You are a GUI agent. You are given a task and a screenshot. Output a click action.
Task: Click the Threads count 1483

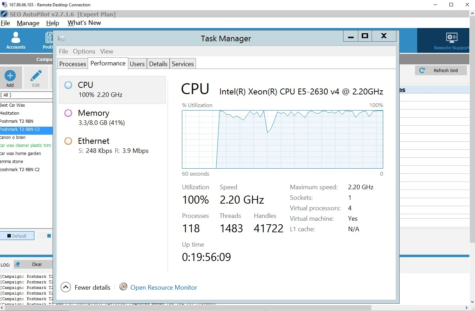(x=231, y=228)
